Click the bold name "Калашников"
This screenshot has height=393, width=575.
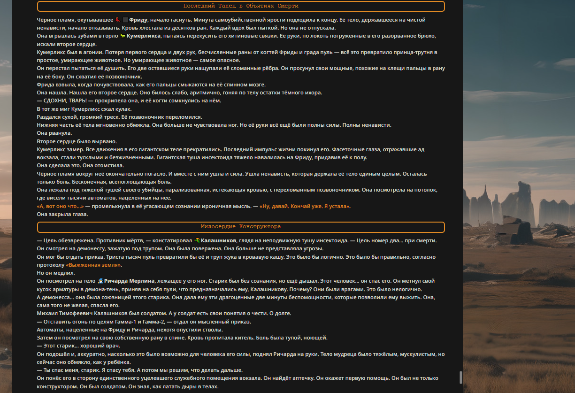(x=219, y=240)
